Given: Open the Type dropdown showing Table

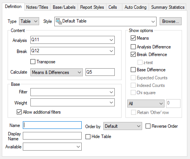Looking at the screenshot, I should pyautogui.click(x=29, y=21).
